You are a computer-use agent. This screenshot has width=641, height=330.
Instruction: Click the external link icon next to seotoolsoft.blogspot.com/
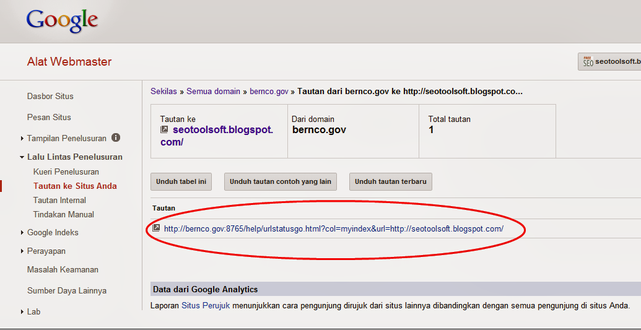[x=164, y=129]
